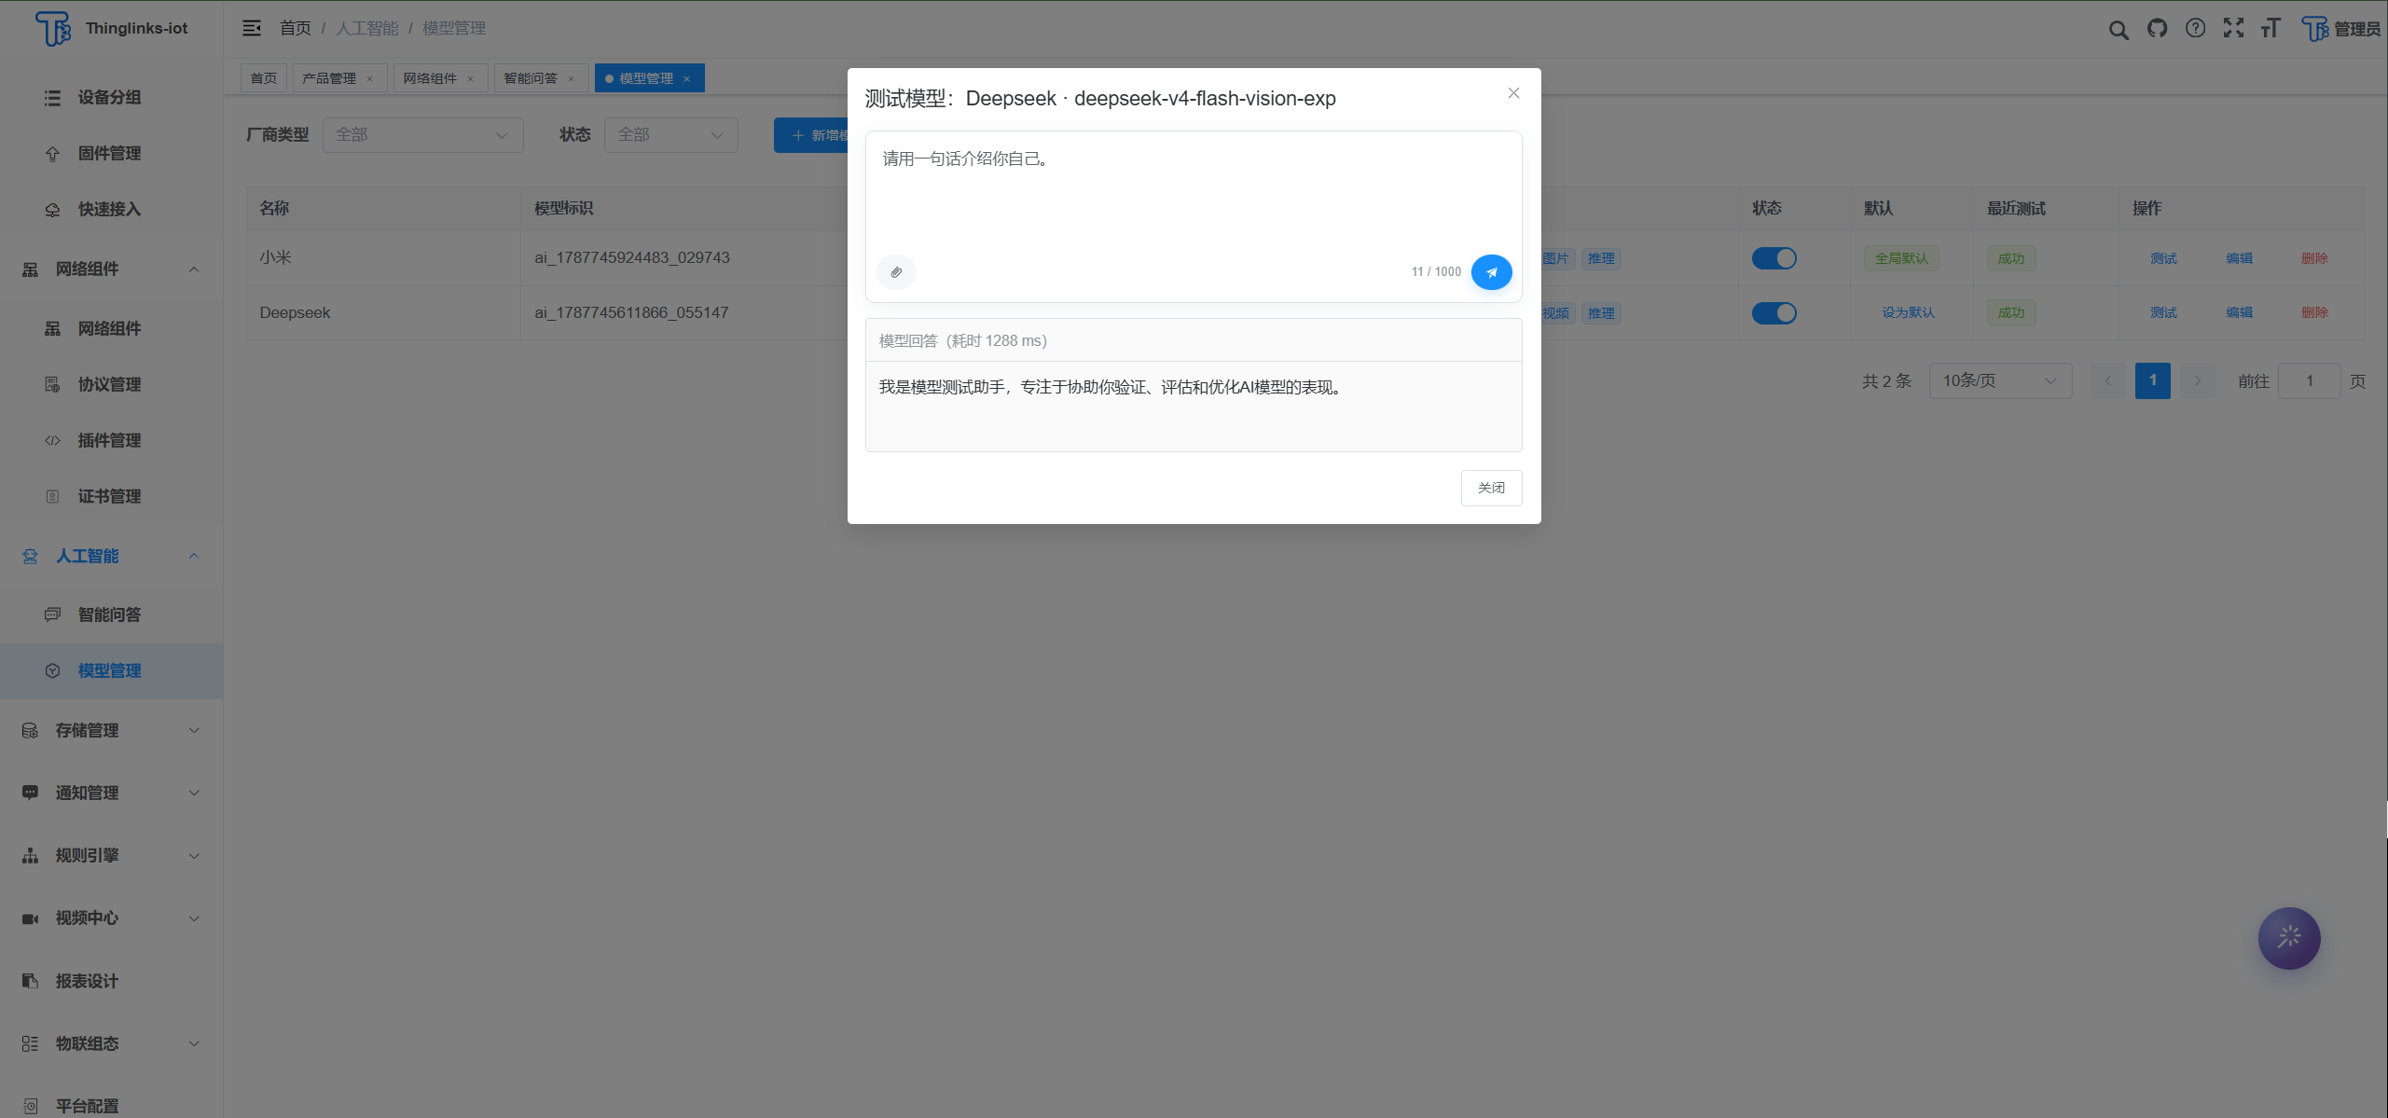2388x1118 pixels.
Task: Open 平台配置 in the sidebar
Action: coord(111,1106)
